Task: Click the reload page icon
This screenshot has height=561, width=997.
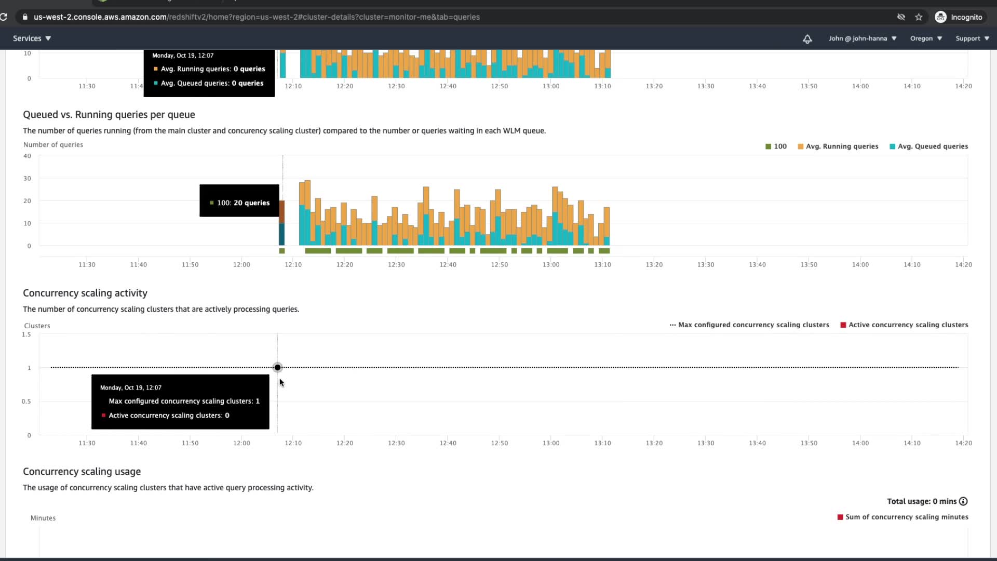Action: pos(4,17)
